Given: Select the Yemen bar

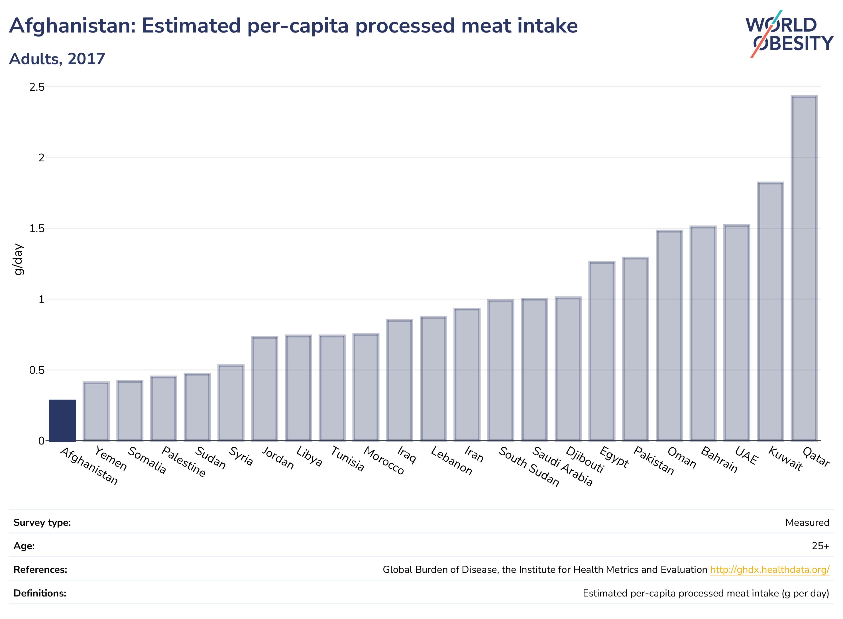Looking at the screenshot, I should tap(96, 411).
